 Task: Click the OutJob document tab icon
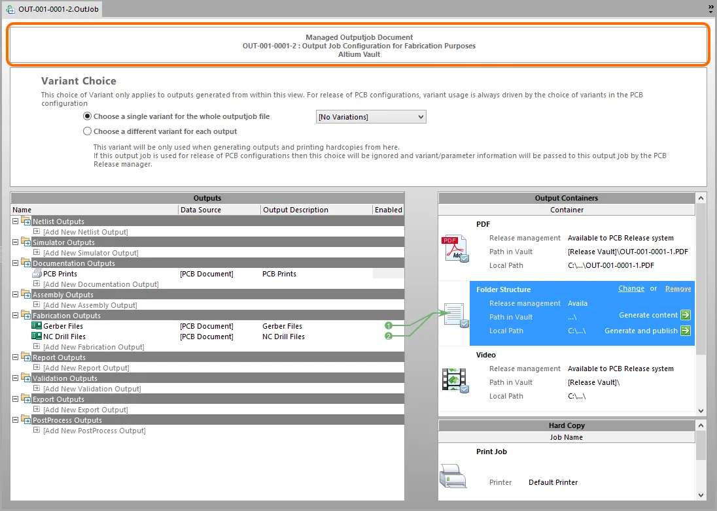click(10, 9)
